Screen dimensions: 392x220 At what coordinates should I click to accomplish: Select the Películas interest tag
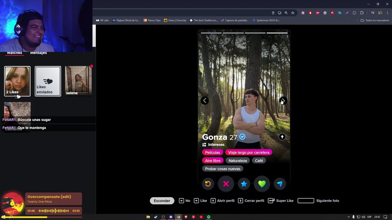click(x=213, y=152)
